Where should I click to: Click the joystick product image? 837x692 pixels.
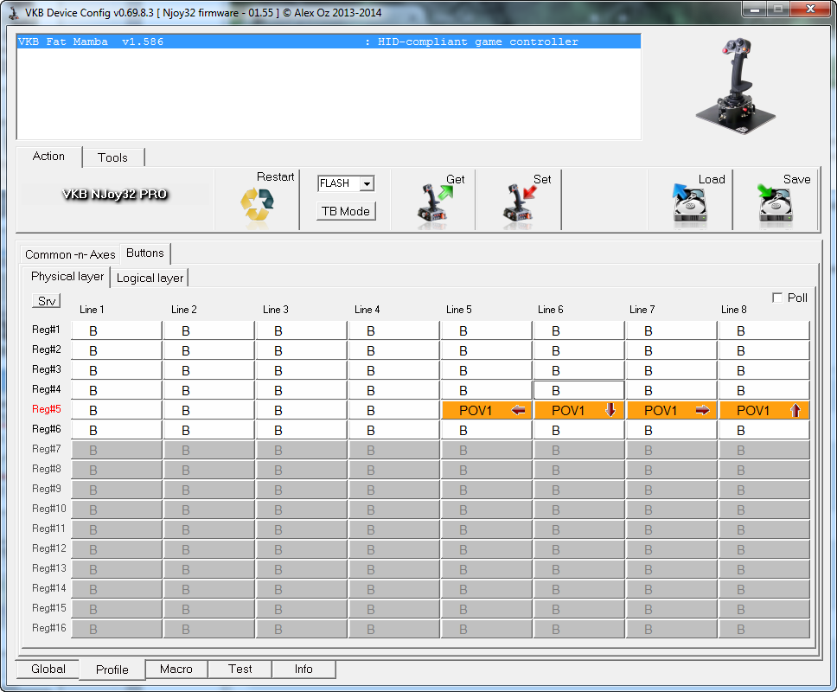(x=736, y=86)
